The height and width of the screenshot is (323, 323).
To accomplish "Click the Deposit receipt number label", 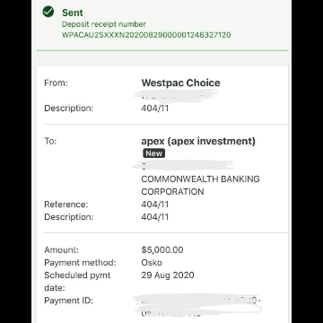I will tap(104, 24).
